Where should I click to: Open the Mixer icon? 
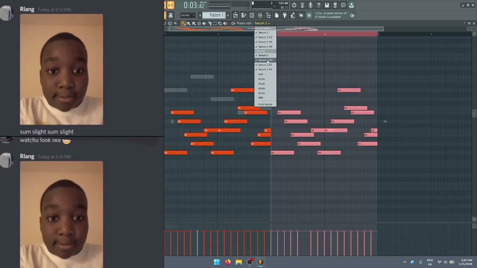pos(260,15)
